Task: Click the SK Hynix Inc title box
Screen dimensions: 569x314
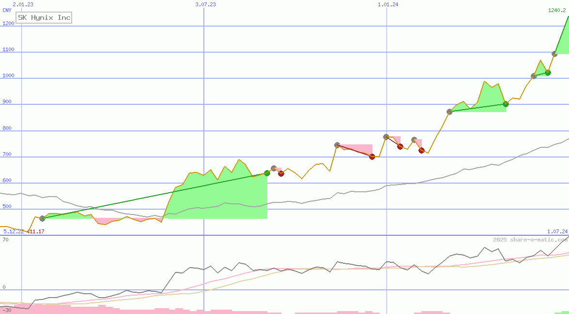Action: click(44, 17)
